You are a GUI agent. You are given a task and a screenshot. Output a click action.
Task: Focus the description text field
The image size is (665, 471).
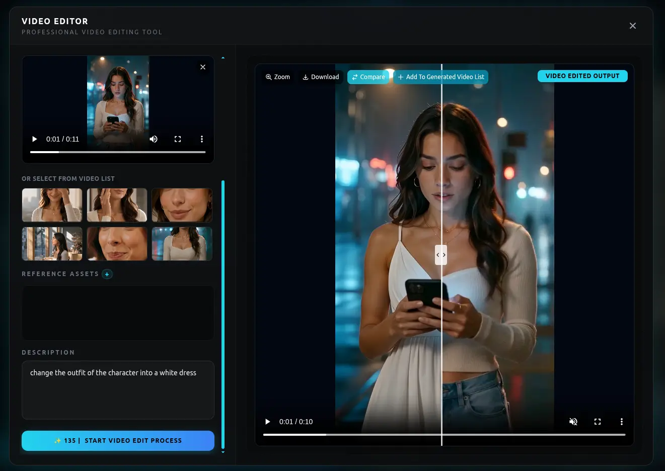118,390
